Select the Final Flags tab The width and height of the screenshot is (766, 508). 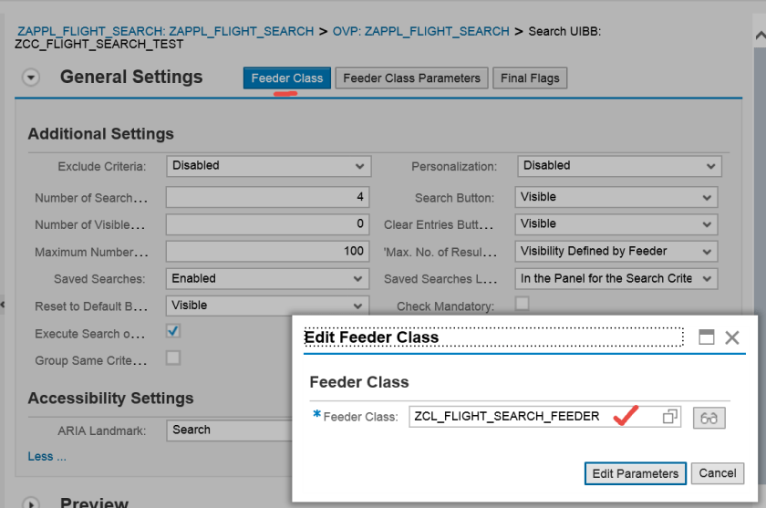tap(530, 78)
